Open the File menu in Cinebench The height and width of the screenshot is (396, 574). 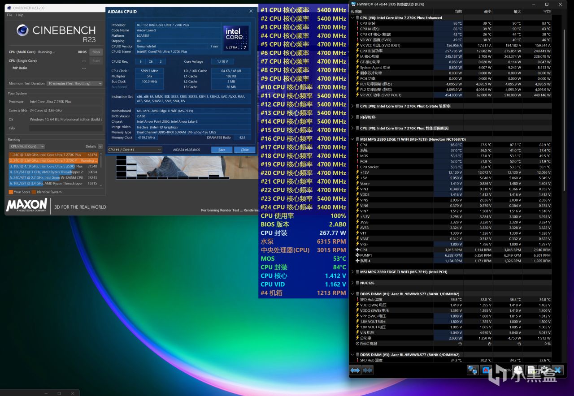9,15
